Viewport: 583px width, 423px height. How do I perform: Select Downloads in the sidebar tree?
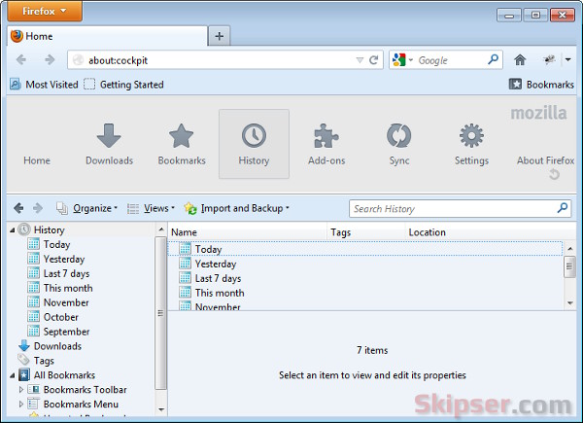click(x=57, y=346)
